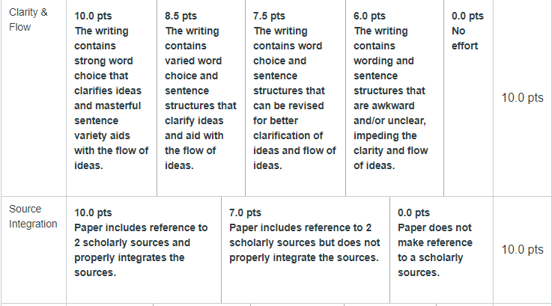Image resolution: width=552 pixels, height=306 pixels.
Task: Select the 0.0 pts No effort rating
Action: (468, 98)
